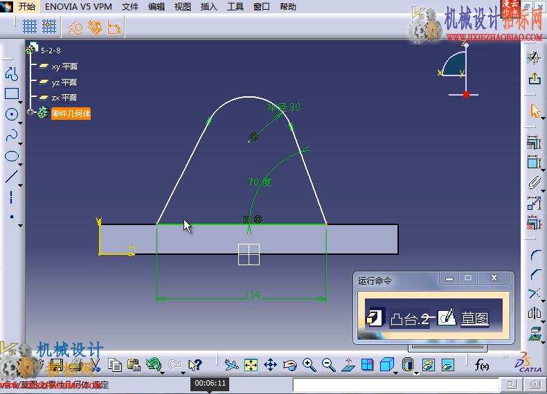Toggle the sketch Grid display icon
Viewport: 547px width, 394px height.
[x=30, y=26]
